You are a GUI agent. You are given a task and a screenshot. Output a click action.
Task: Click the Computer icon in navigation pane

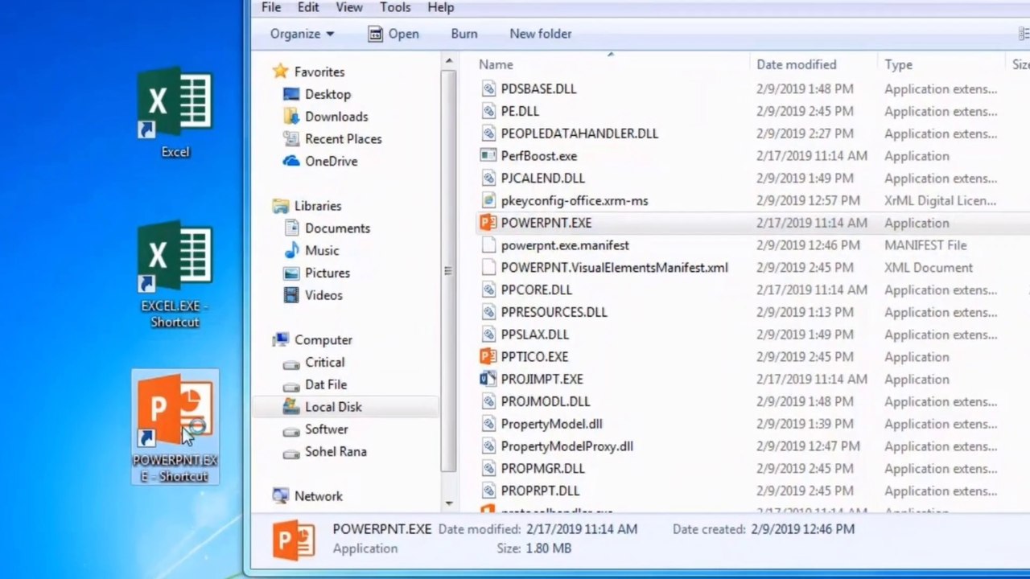point(280,339)
